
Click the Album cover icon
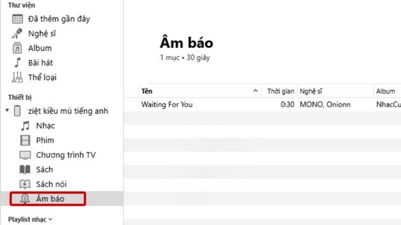pos(17,48)
